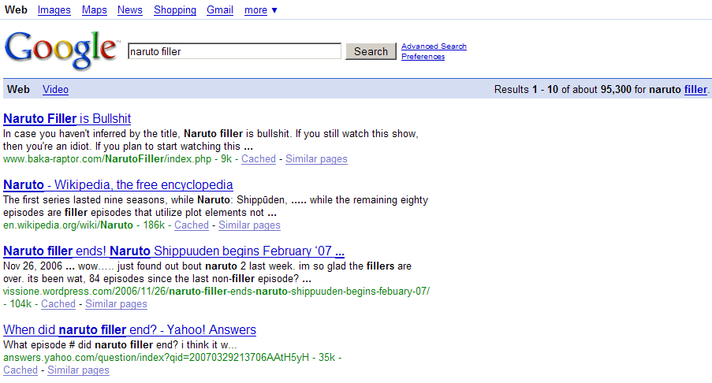Go to the News link
The image size is (712, 383).
click(130, 10)
